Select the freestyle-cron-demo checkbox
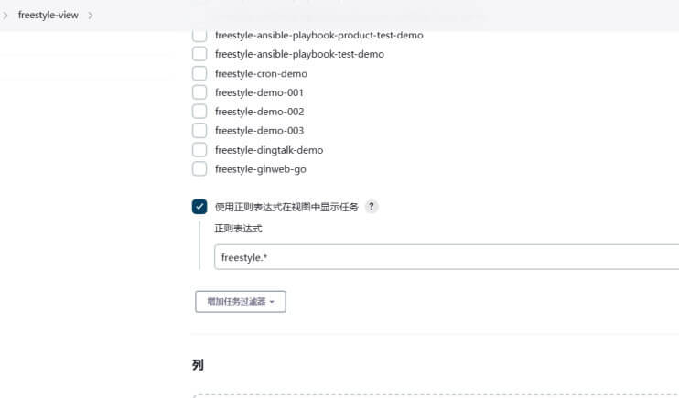The width and height of the screenshot is (679, 398). tap(199, 73)
